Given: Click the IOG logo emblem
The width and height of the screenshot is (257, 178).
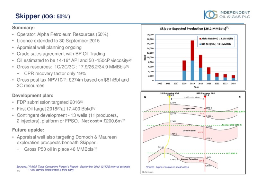Looking at the screenshot, I should click(210, 14).
